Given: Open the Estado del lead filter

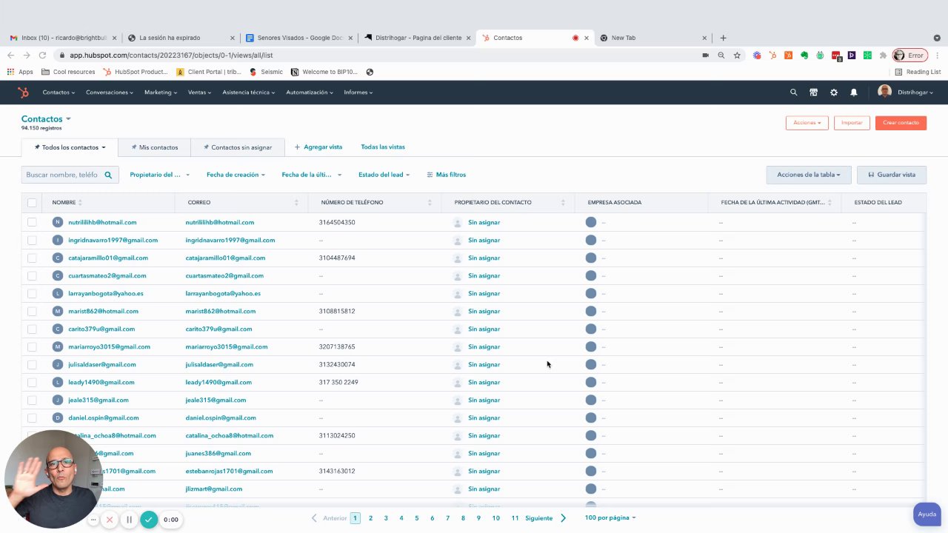Looking at the screenshot, I should pyautogui.click(x=384, y=175).
